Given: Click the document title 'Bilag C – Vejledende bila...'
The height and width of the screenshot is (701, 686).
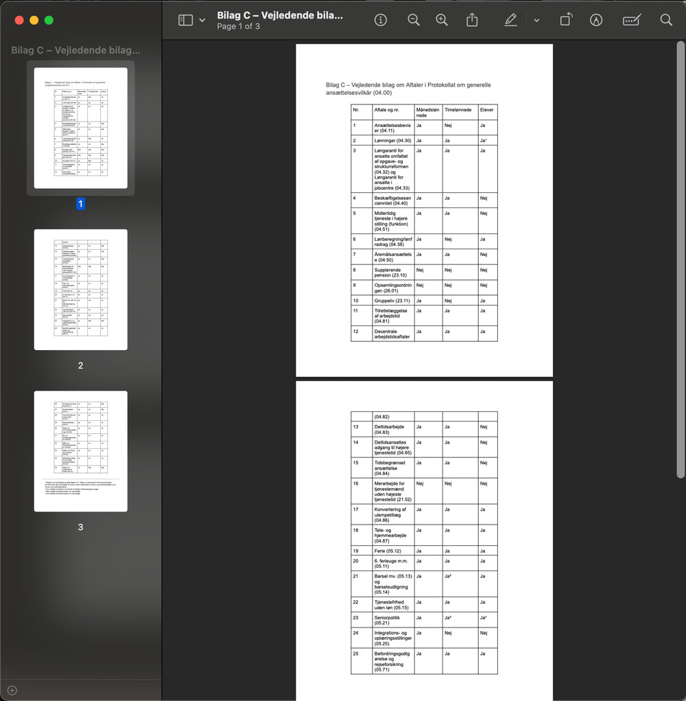Looking at the screenshot, I should point(280,15).
